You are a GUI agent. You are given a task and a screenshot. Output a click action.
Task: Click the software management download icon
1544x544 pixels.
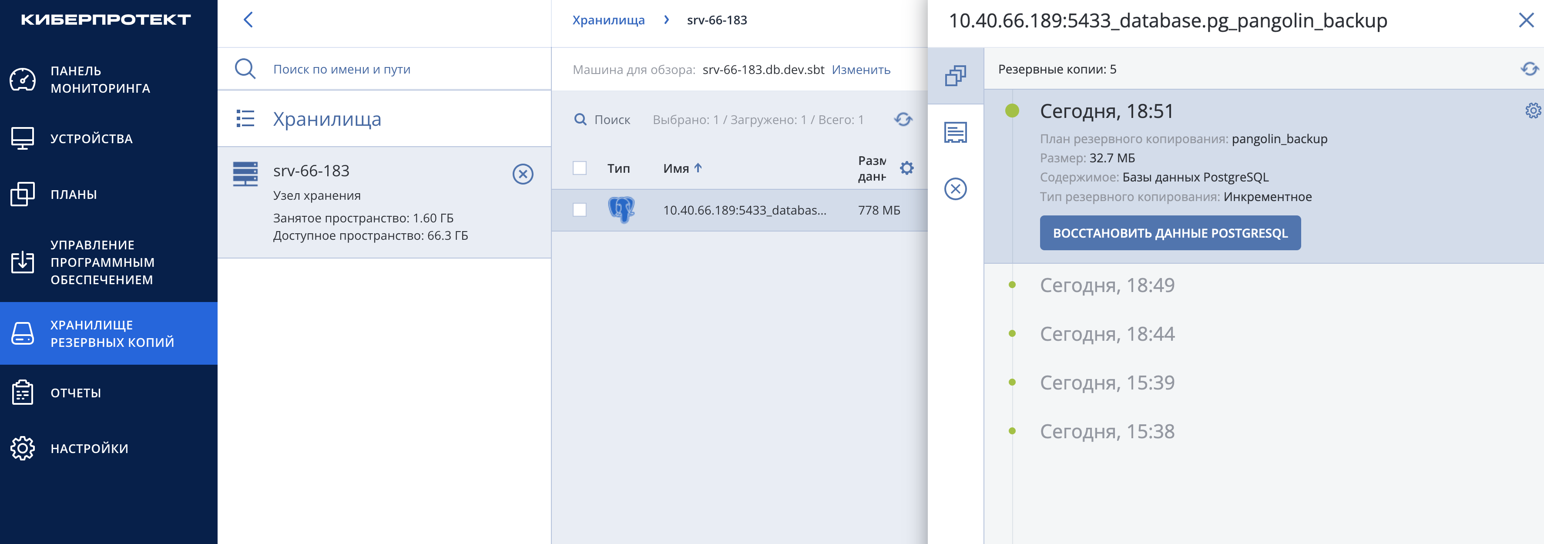click(23, 262)
